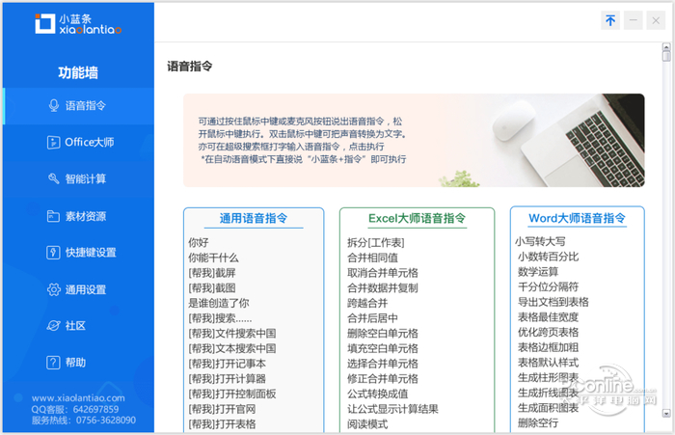This screenshot has height=435, width=675.
Task: Go to 社区 section
Action: tap(78, 326)
